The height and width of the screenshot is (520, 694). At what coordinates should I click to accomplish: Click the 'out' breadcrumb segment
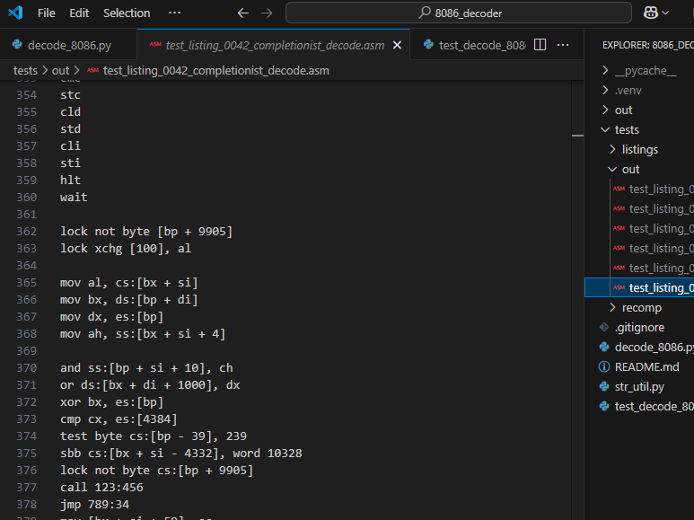point(60,70)
